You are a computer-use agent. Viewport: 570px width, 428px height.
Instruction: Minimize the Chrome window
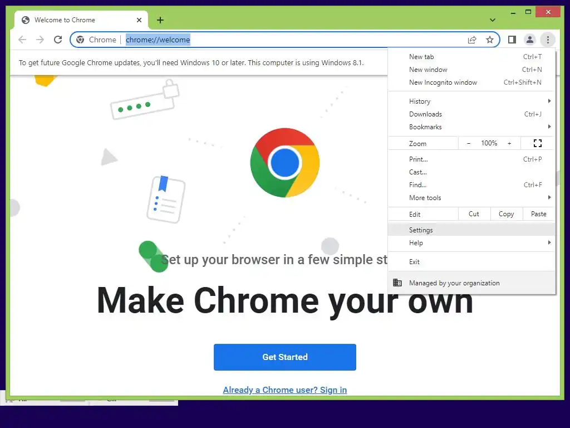[x=513, y=12]
